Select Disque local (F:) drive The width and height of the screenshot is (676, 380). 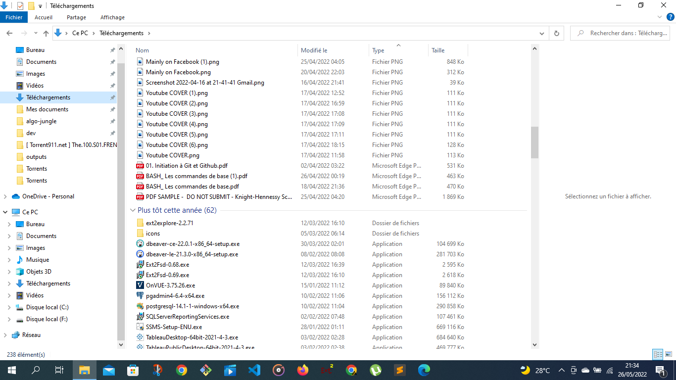click(x=47, y=319)
